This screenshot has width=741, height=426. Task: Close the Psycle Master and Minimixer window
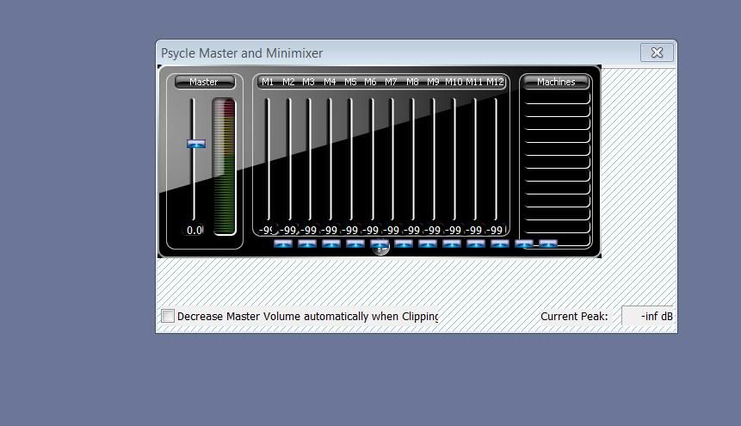click(657, 52)
